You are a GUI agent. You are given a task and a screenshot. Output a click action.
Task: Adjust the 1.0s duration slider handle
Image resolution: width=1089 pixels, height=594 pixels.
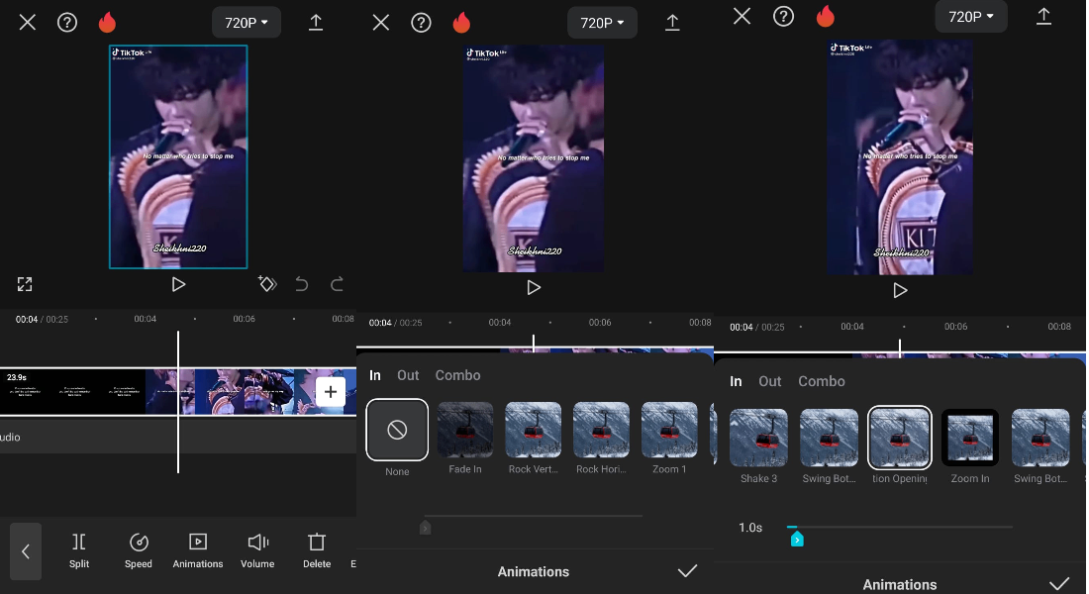pyautogui.click(x=797, y=540)
